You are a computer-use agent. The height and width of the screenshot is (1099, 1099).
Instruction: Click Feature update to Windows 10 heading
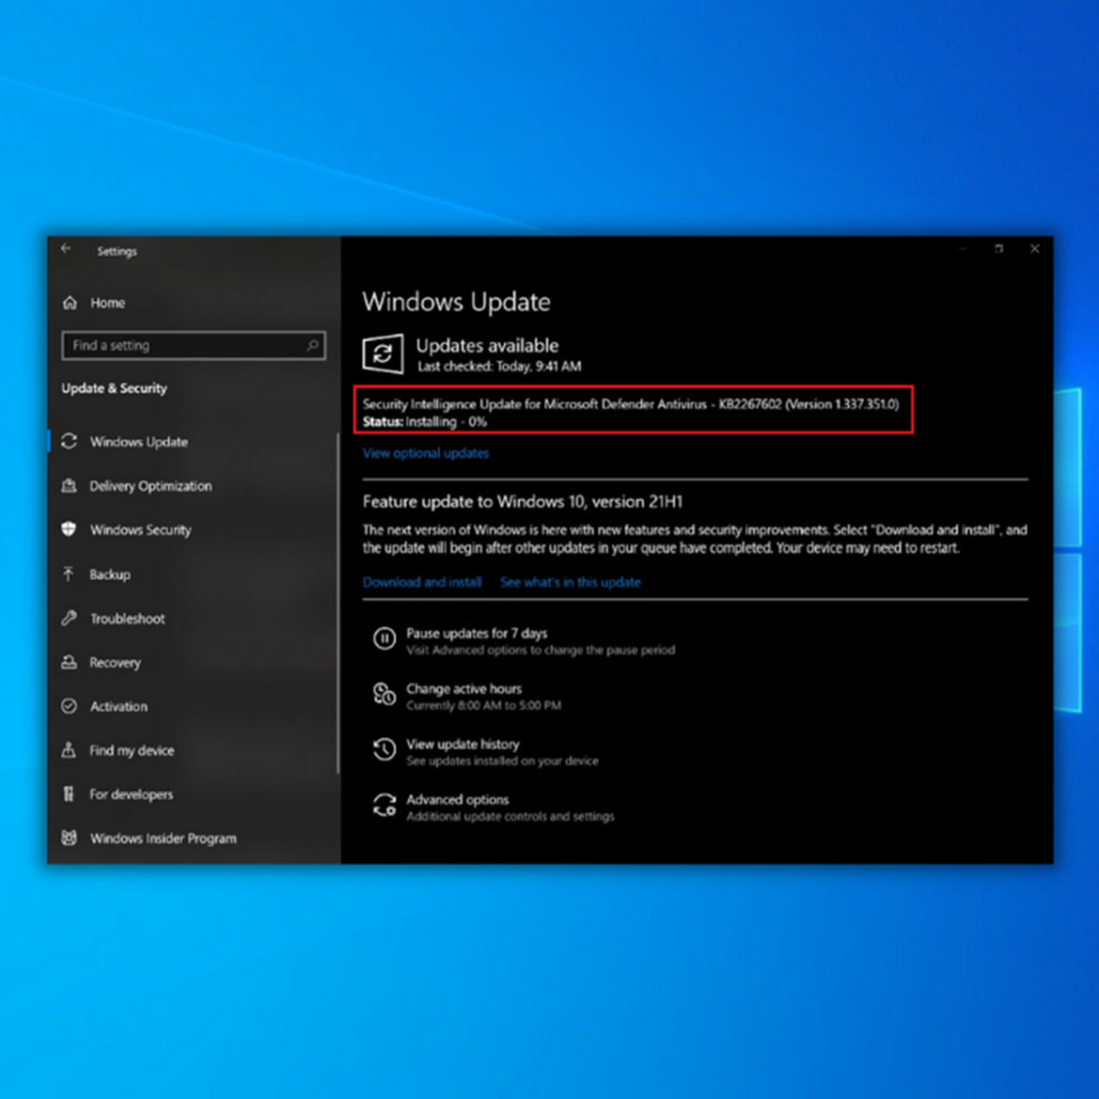pyautogui.click(x=523, y=502)
